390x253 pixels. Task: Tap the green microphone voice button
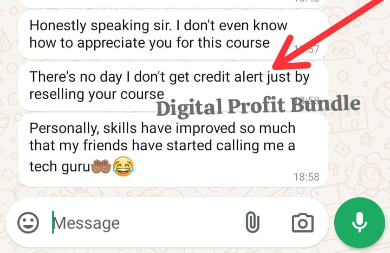(360, 223)
